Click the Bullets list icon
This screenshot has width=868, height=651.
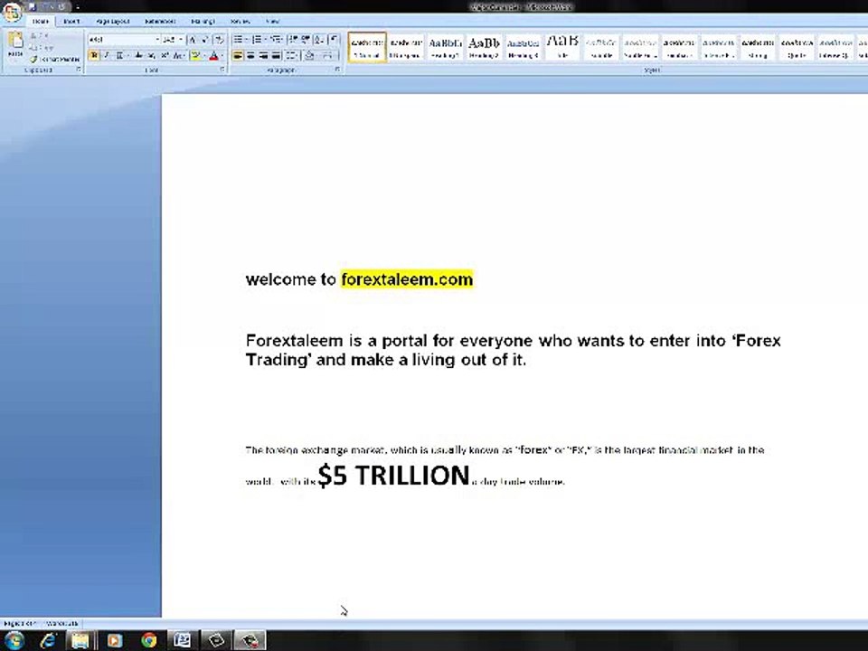tap(239, 39)
